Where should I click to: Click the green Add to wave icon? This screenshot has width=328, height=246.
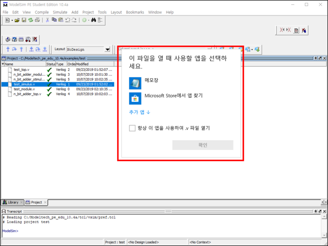84,20
